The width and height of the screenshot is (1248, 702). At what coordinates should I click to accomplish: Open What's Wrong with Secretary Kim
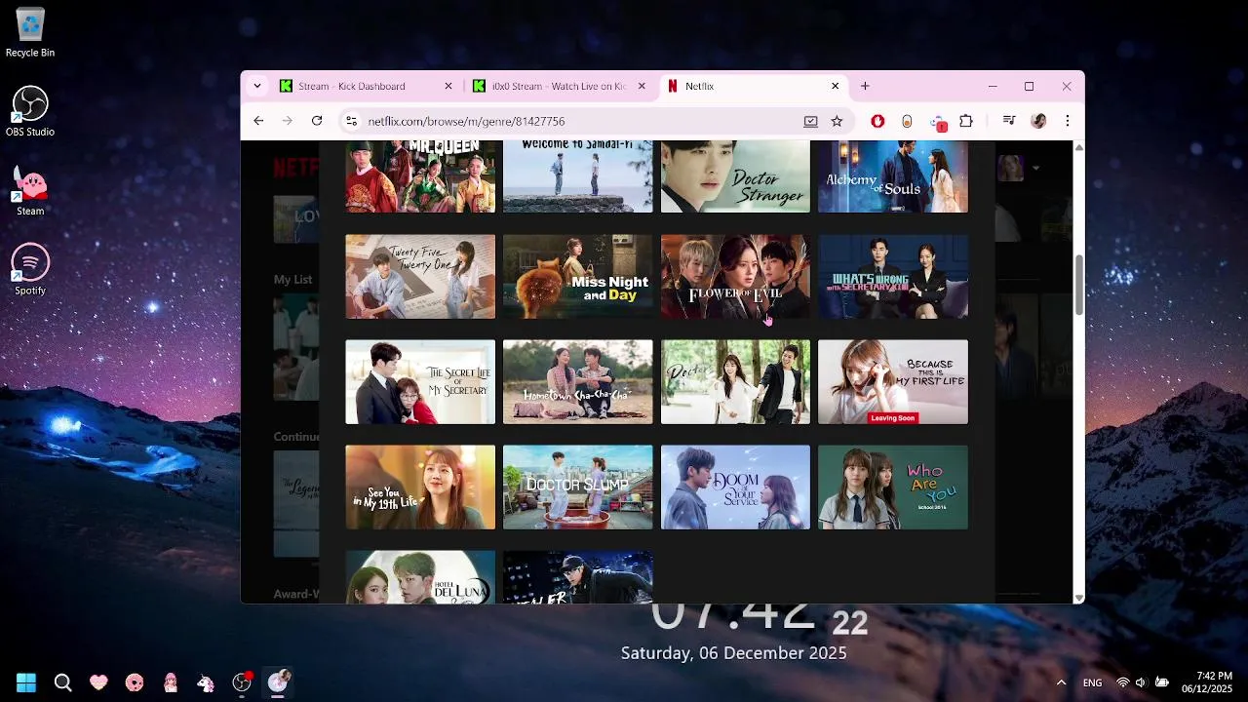point(893,276)
